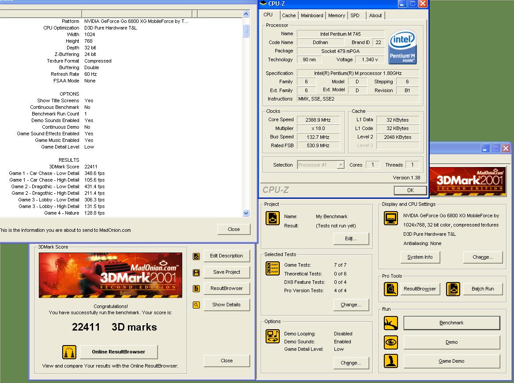The width and height of the screenshot is (514, 383).
Task: Click Change... under Selected Tests
Action: (351, 305)
